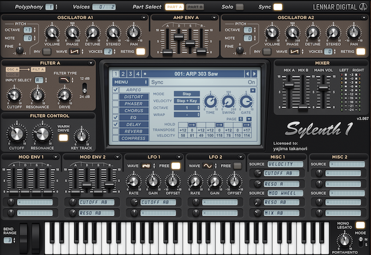Image resolution: width=371 pixels, height=255 pixels.
Task: Enable the DISTORT effect checkbox
Action: 115,97
